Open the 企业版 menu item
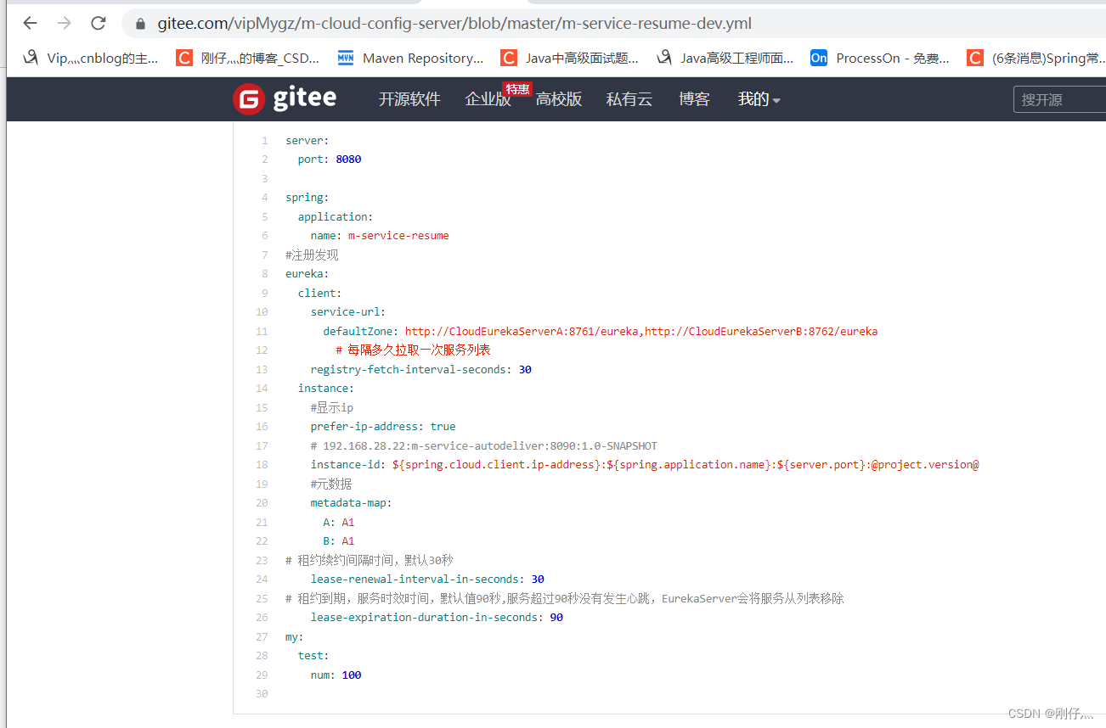The image size is (1106, 728). [488, 99]
